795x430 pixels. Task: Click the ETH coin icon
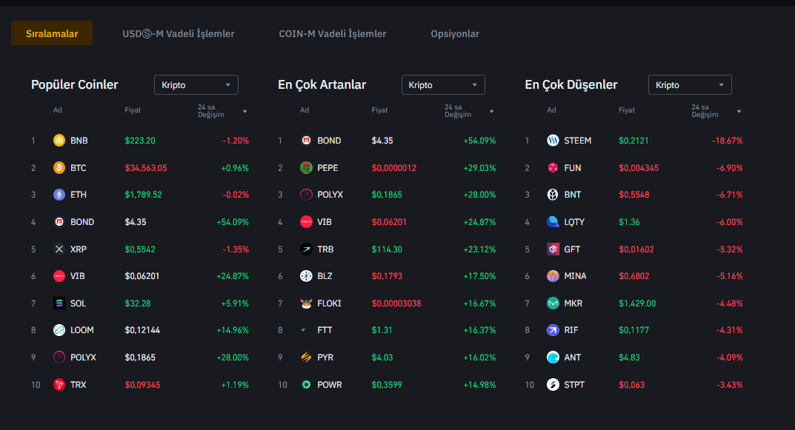pyautogui.click(x=59, y=195)
